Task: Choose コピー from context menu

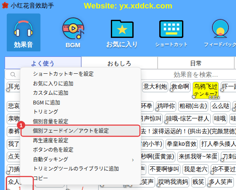Action: point(80,178)
